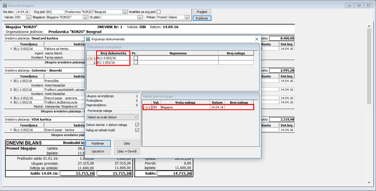Disable Nalog se odmah knjiži checkbox
The width and height of the screenshot is (376, 191).
(137, 130)
